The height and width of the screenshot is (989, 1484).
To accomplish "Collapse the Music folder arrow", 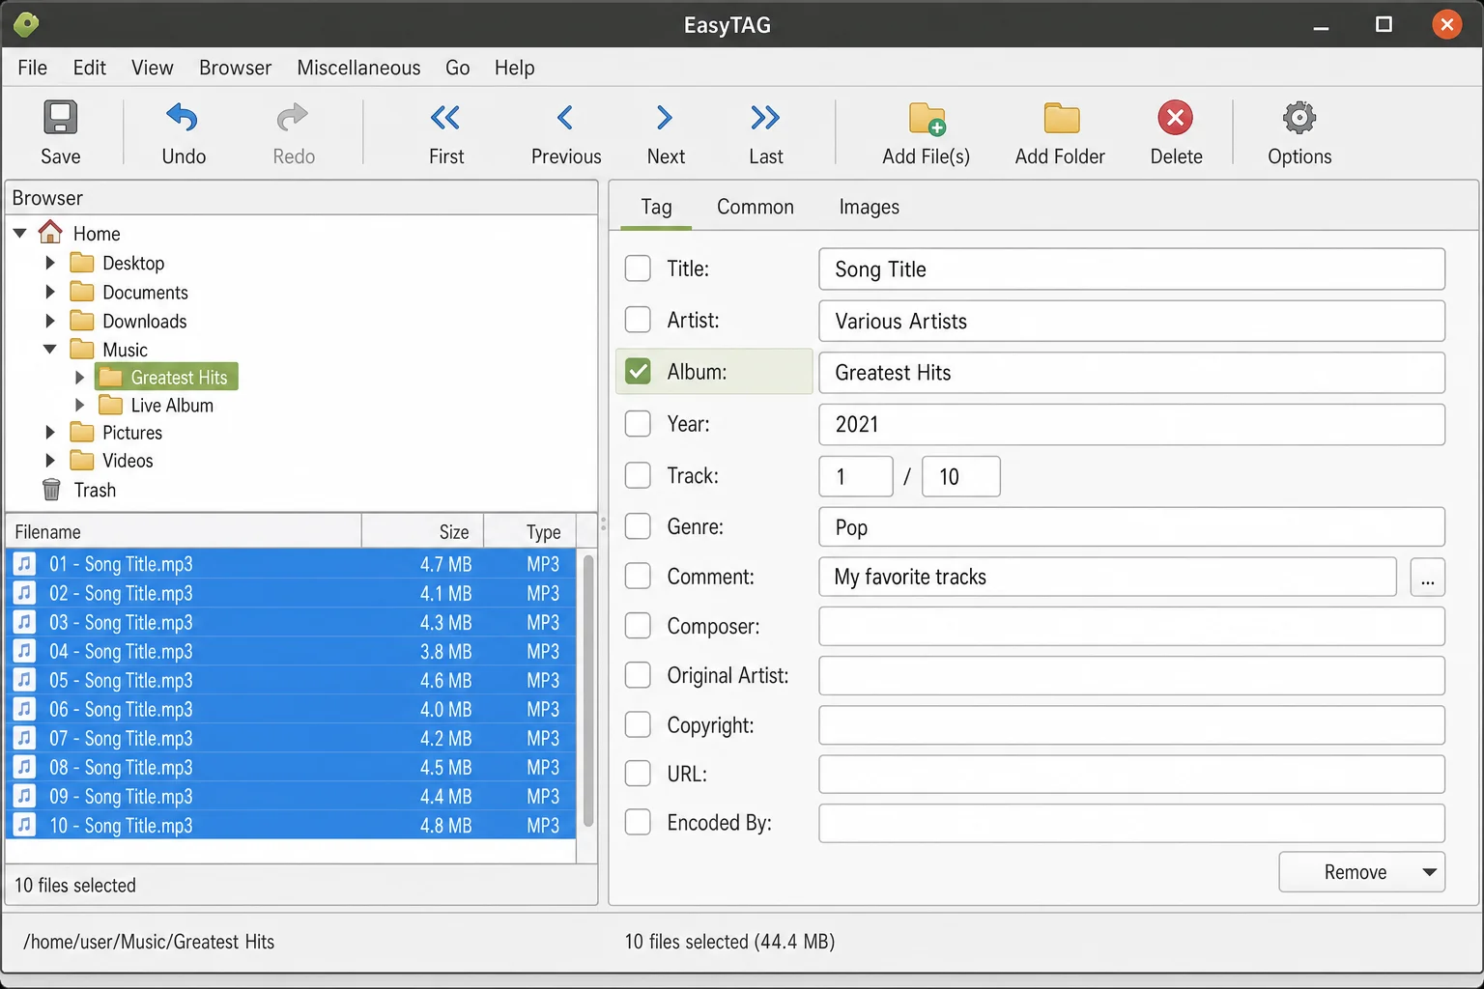I will tap(50, 349).
